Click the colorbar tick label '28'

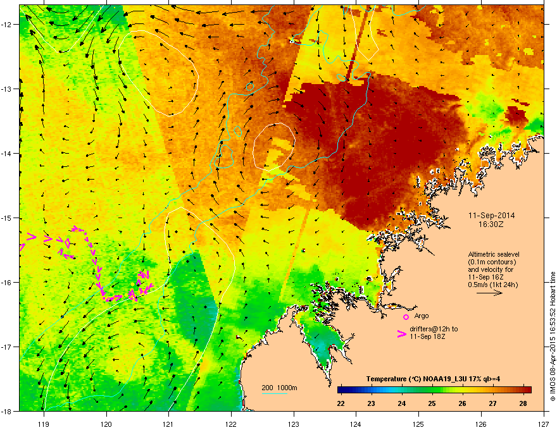[x=523, y=403]
